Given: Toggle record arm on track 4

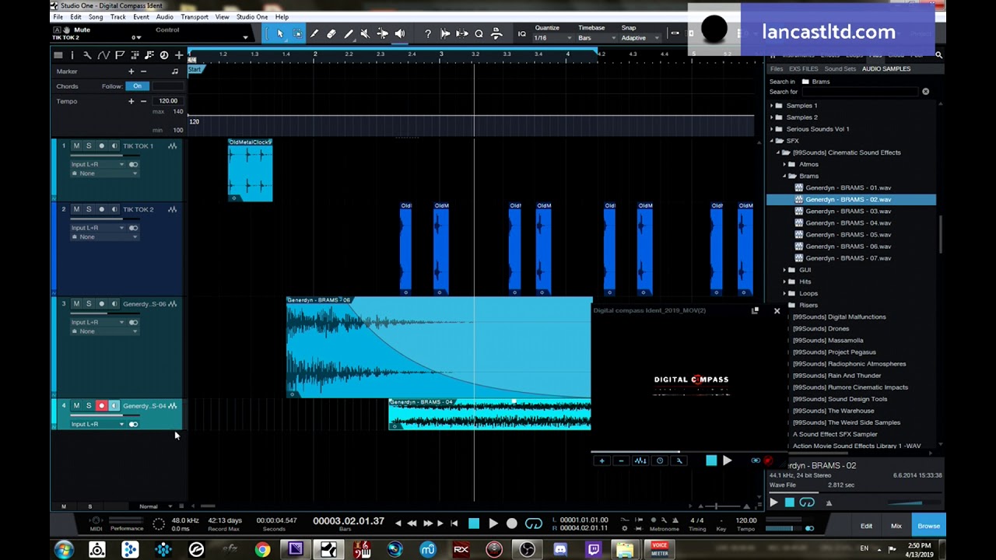Looking at the screenshot, I should (101, 405).
